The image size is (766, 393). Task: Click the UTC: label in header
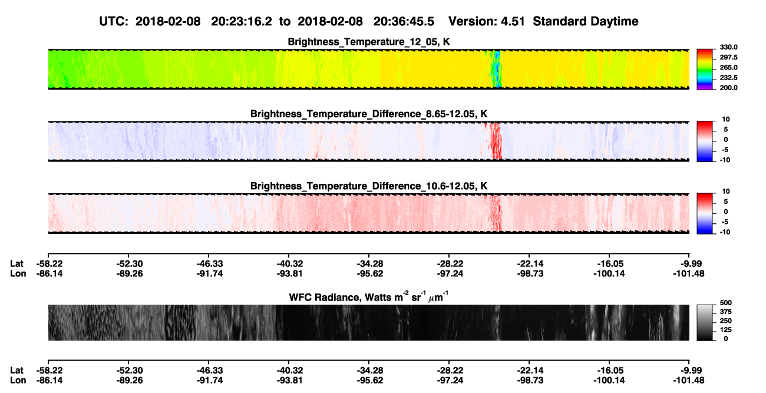tap(115, 21)
